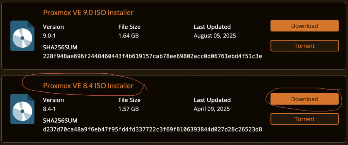This screenshot has width=348, height=145.
Task: Download the Proxmox VE 8.4 ISO
Action: tap(304, 99)
